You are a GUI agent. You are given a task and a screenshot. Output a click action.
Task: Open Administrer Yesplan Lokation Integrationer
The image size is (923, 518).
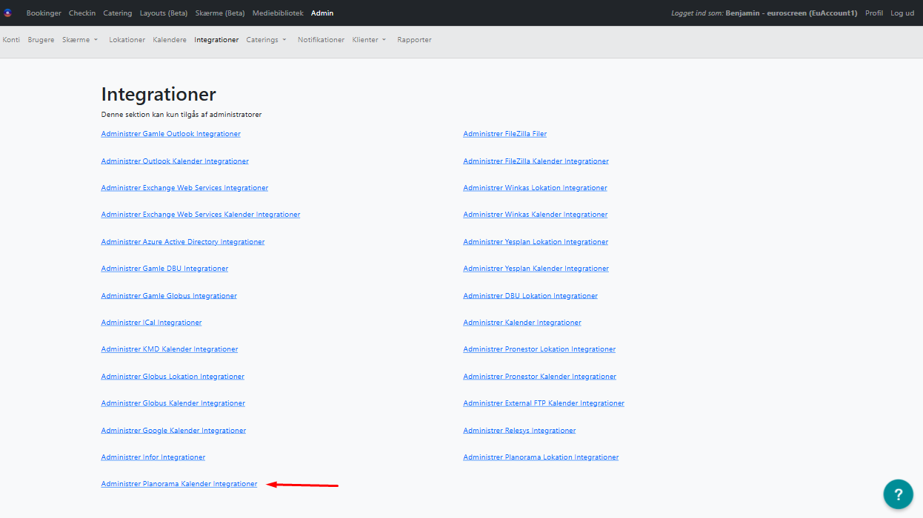pos(536,242)
